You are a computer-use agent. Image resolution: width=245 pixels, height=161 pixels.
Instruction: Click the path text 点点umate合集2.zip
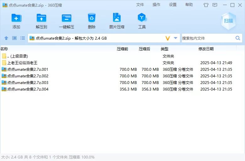[53, 38]
